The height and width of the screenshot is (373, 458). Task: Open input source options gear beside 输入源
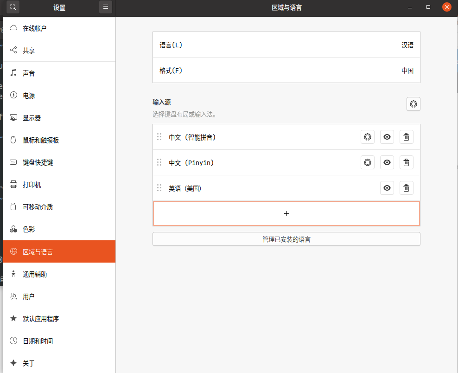coord(413,104)
